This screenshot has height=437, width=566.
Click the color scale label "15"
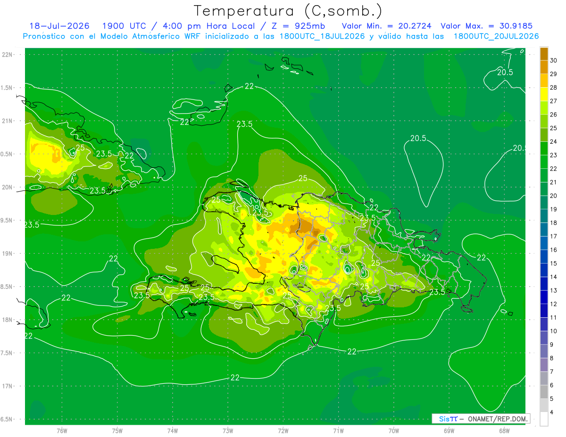coord(554,264)
